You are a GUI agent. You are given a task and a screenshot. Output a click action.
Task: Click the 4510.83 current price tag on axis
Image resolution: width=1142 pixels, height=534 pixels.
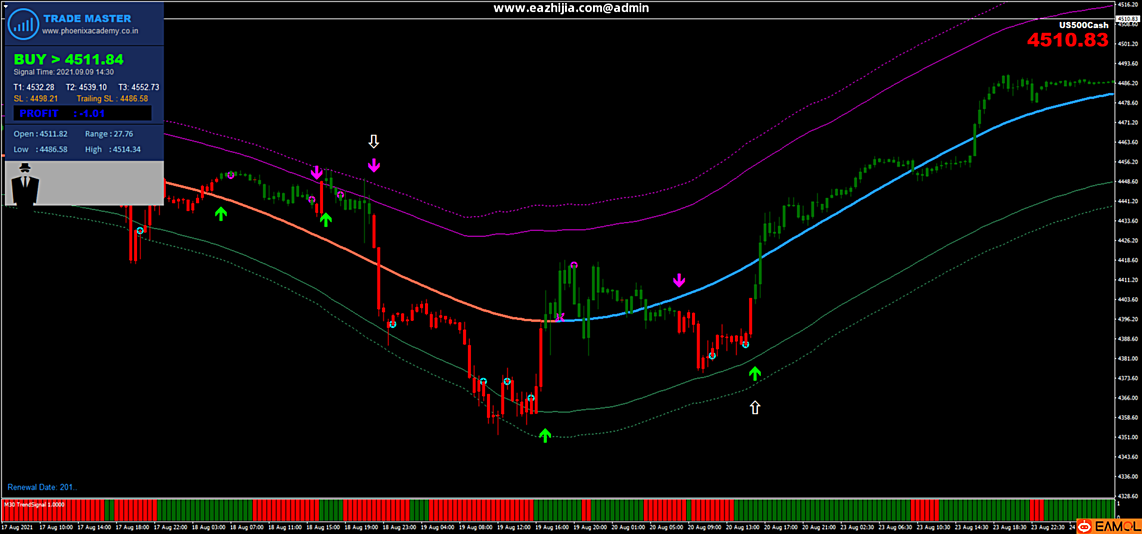pos(1128,19)
